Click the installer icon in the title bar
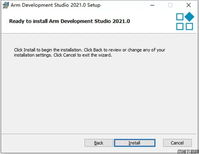 [5, 5]
